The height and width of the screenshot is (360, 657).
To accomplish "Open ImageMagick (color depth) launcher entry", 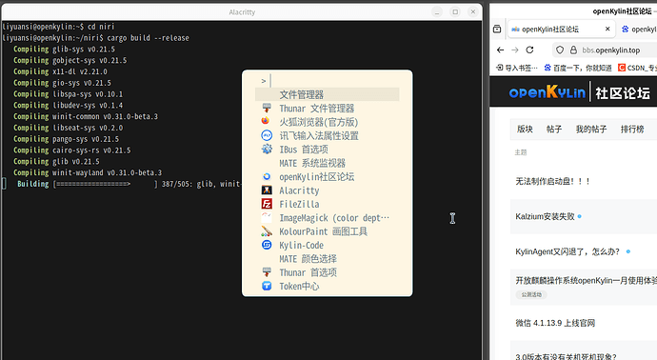I will [x=327, y=218].
